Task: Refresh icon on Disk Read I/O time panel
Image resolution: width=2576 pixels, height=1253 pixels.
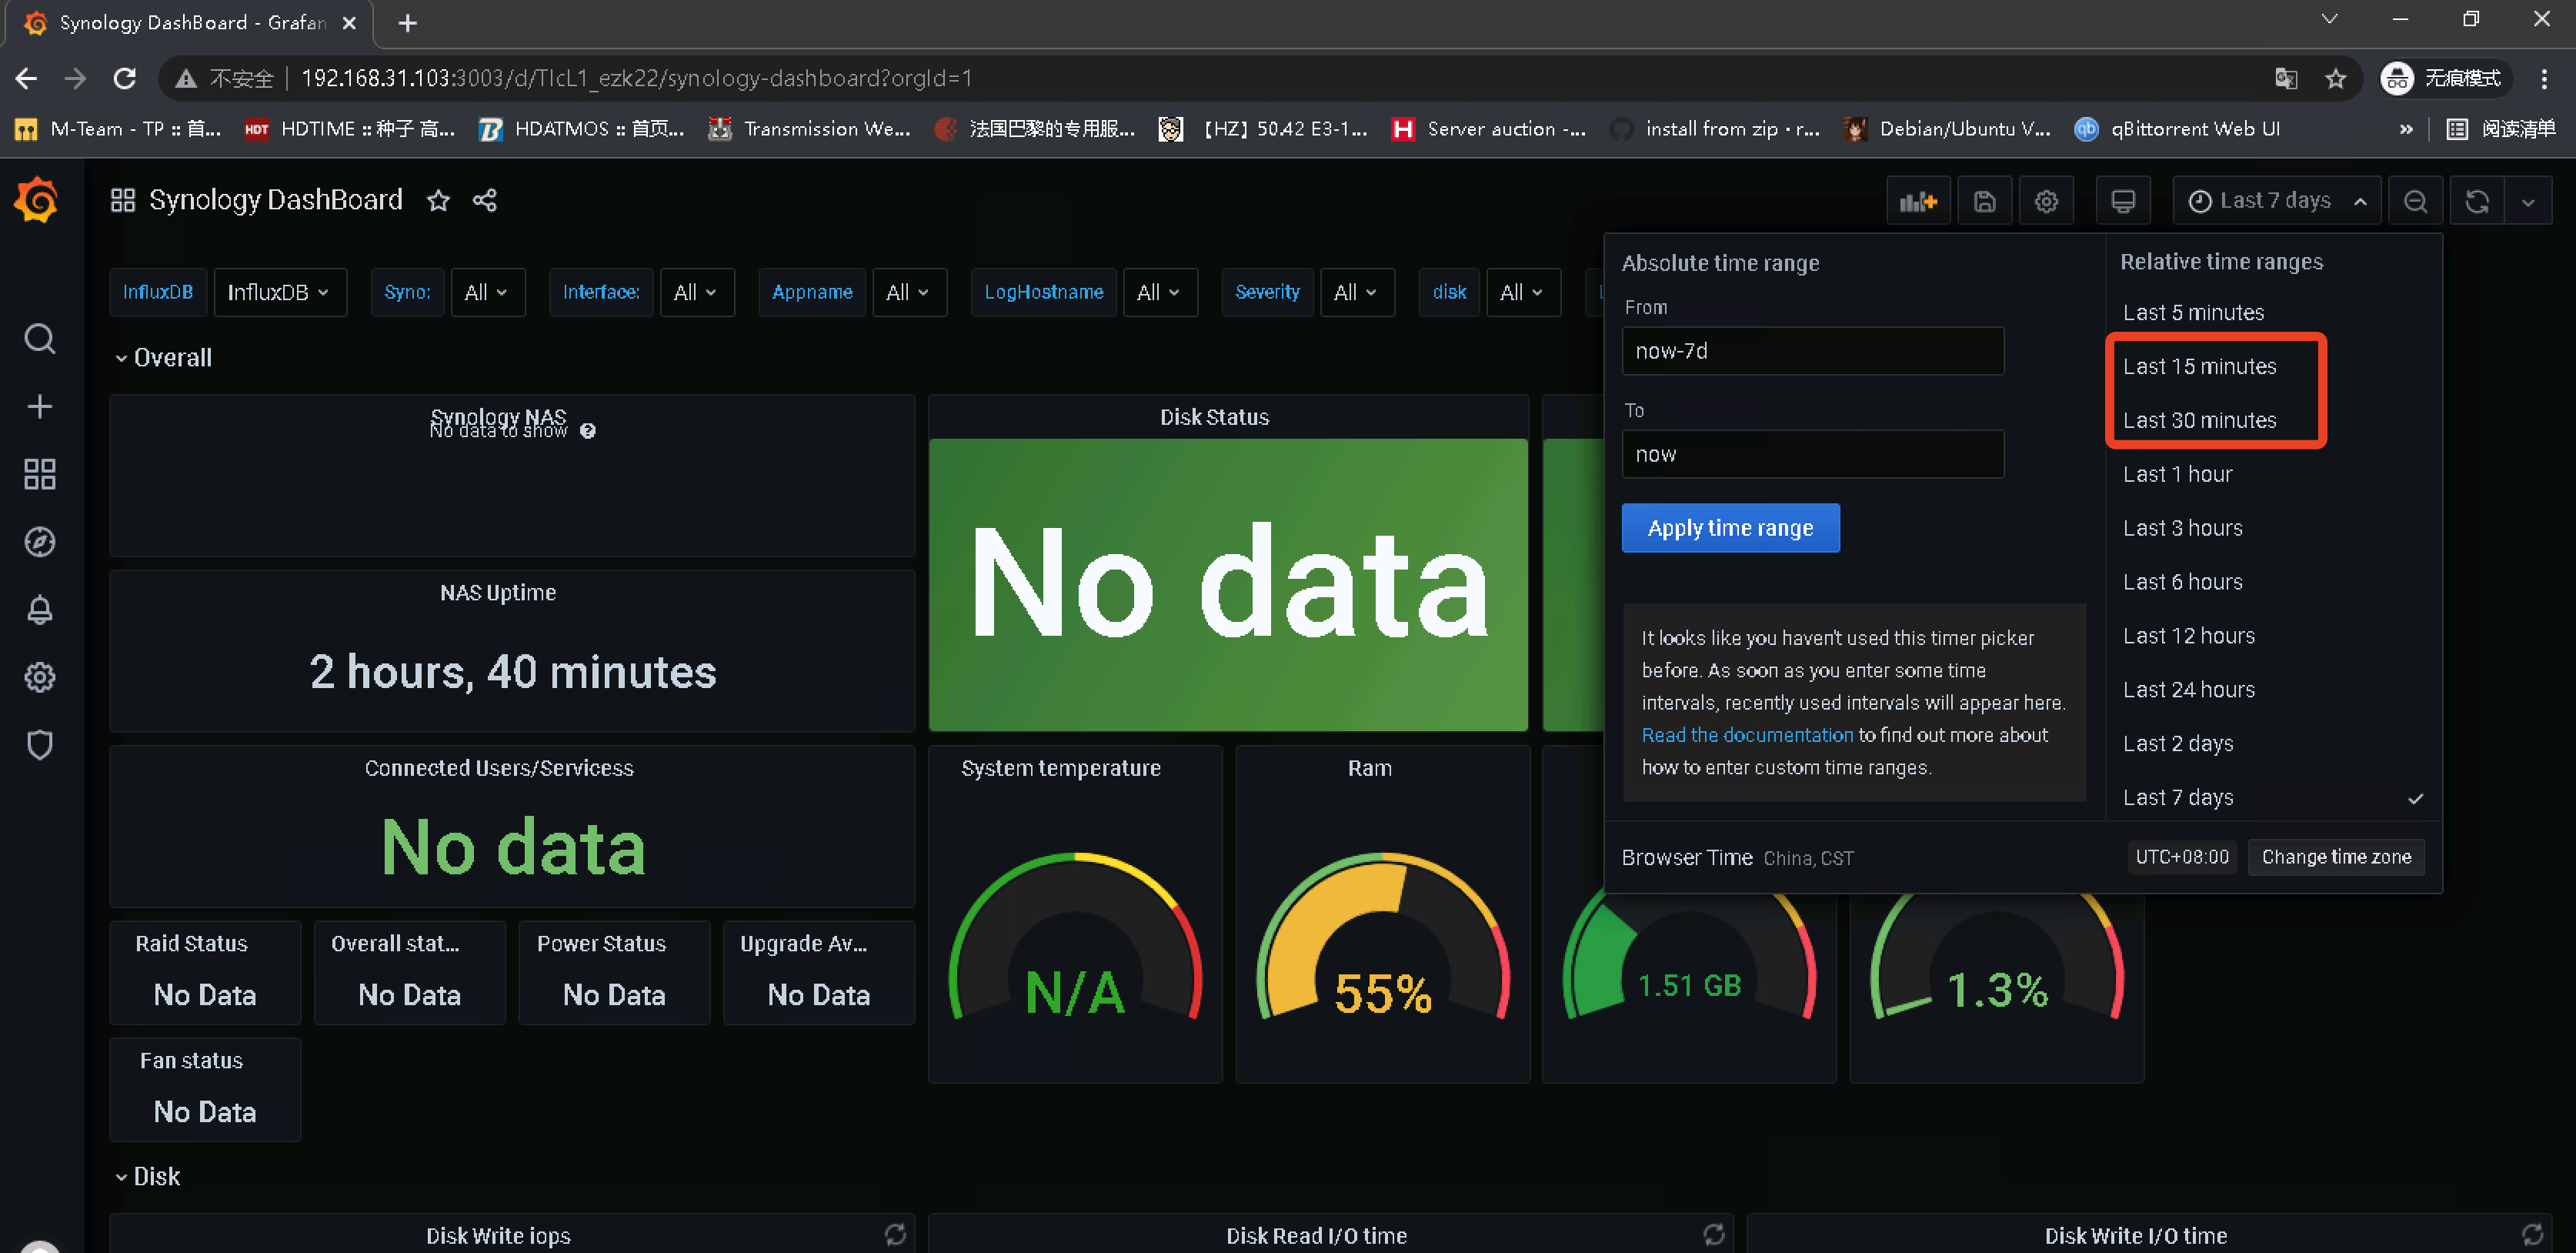Action: [x=1714, y=1234]
